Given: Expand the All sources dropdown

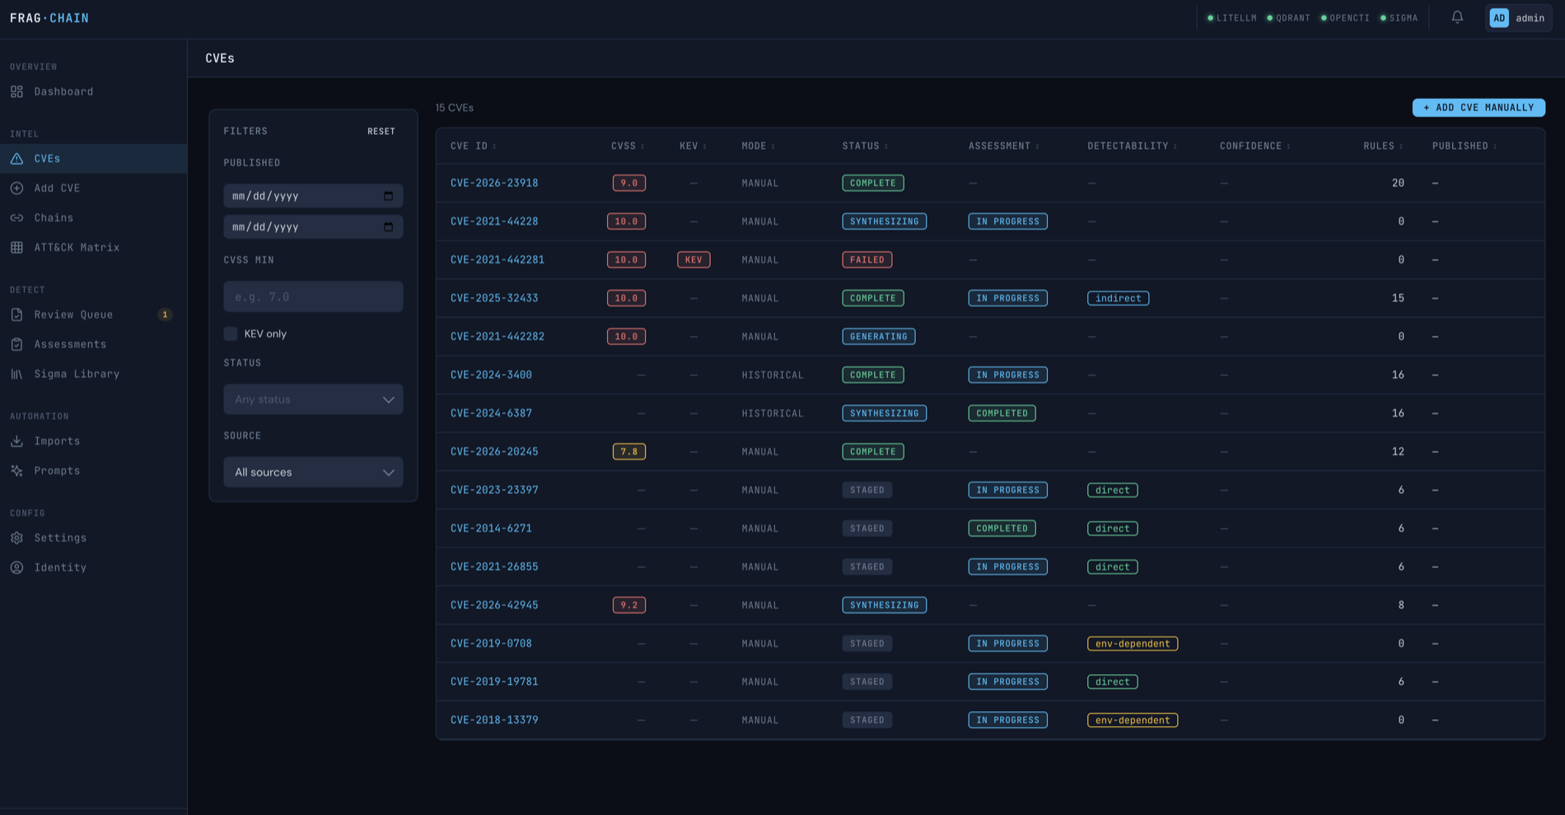Looking at the screenshot, I should pos(313,473).
